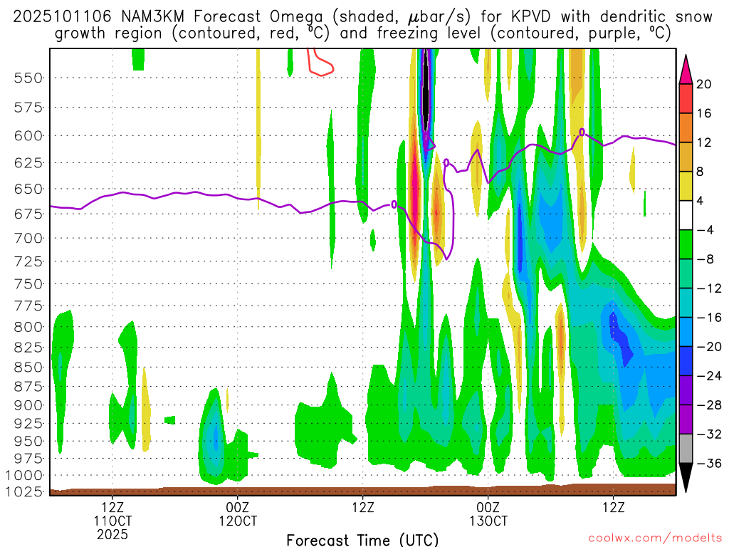Screen dimensions: 729x547
Task: Click the colorbar value '16'
Action: pyautogui.click(x=704, y=113)
